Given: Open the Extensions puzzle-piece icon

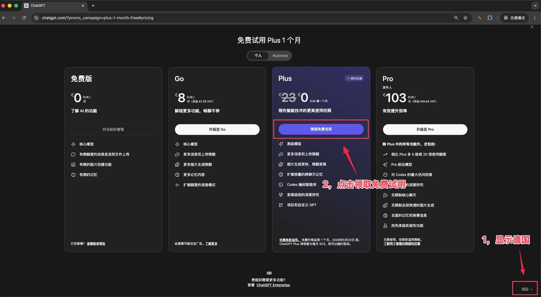Looking at the screenshot, I should pyautogui.click(x=490, y=18).
